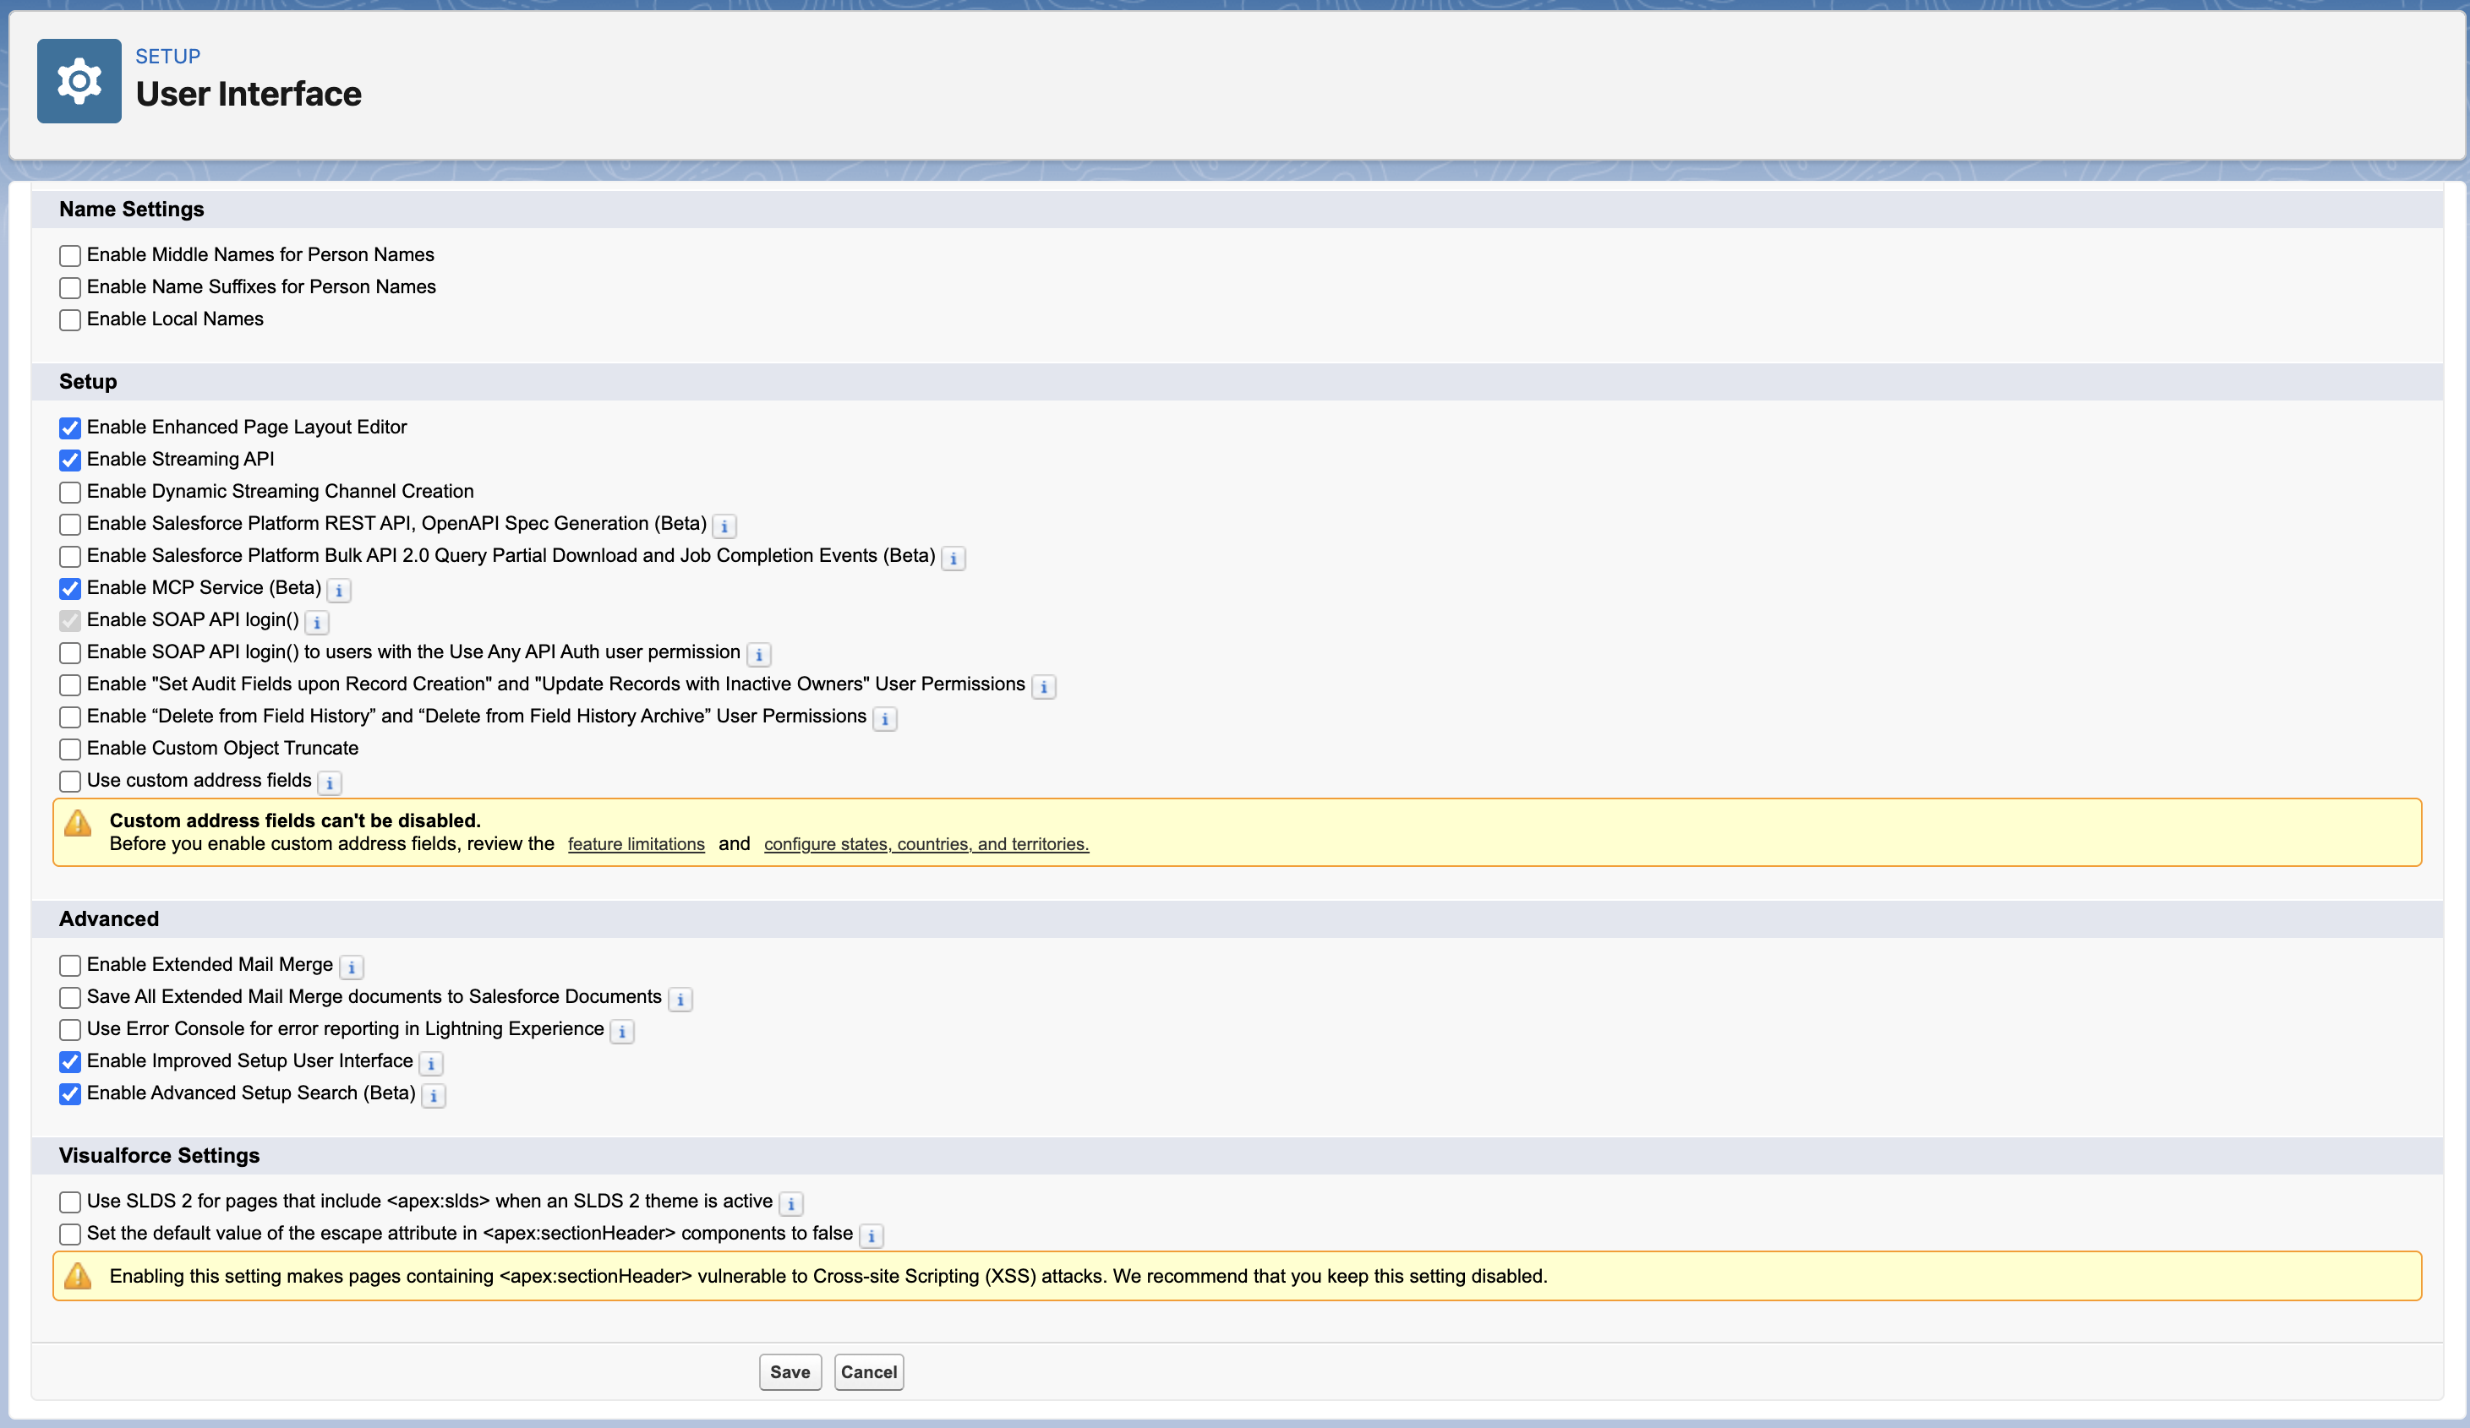Click info icon beside Use Error Console setting
Viewport: 2470px width, 1428px height.
(x=621, y=1031)
